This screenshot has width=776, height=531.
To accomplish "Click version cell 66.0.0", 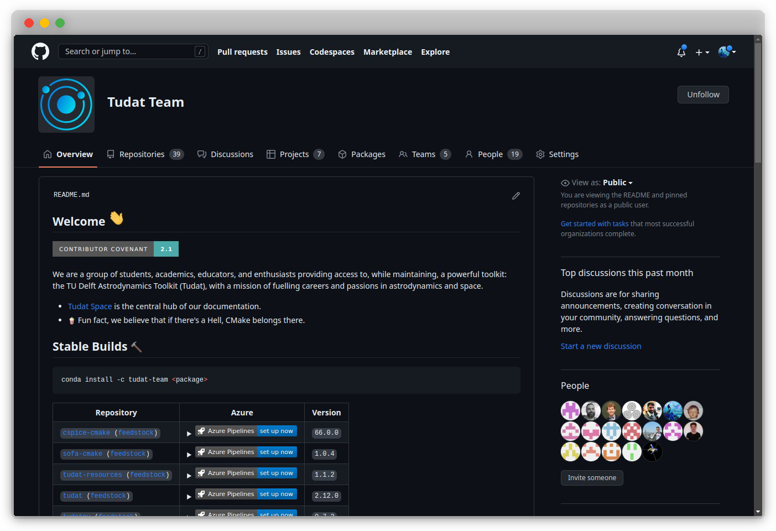I will [326, 433].
